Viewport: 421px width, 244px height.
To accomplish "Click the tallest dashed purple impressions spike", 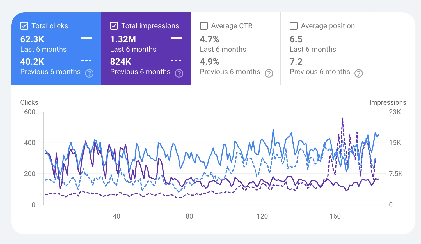I will click(x=342, y=119).
